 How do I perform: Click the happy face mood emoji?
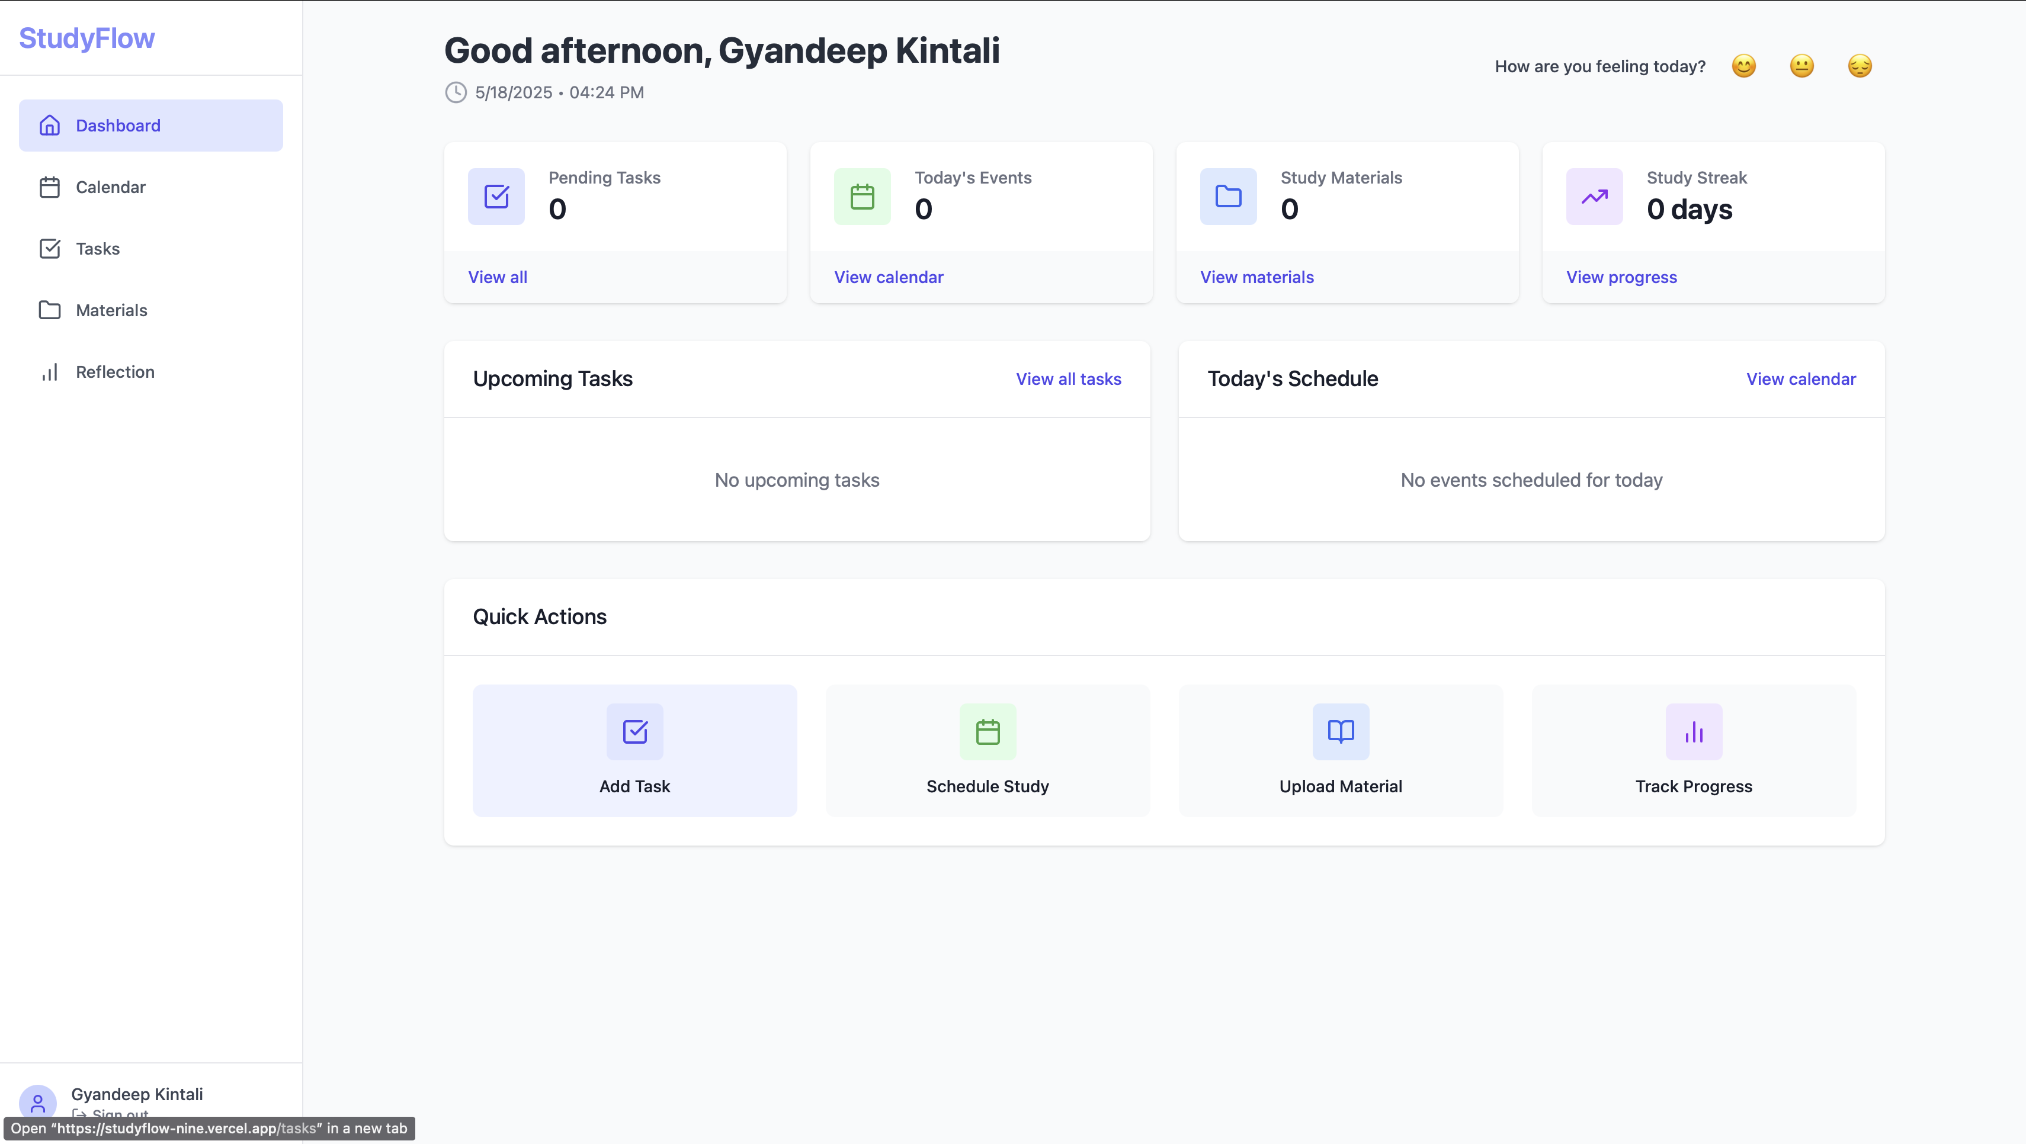click(x=1743, y=66)
